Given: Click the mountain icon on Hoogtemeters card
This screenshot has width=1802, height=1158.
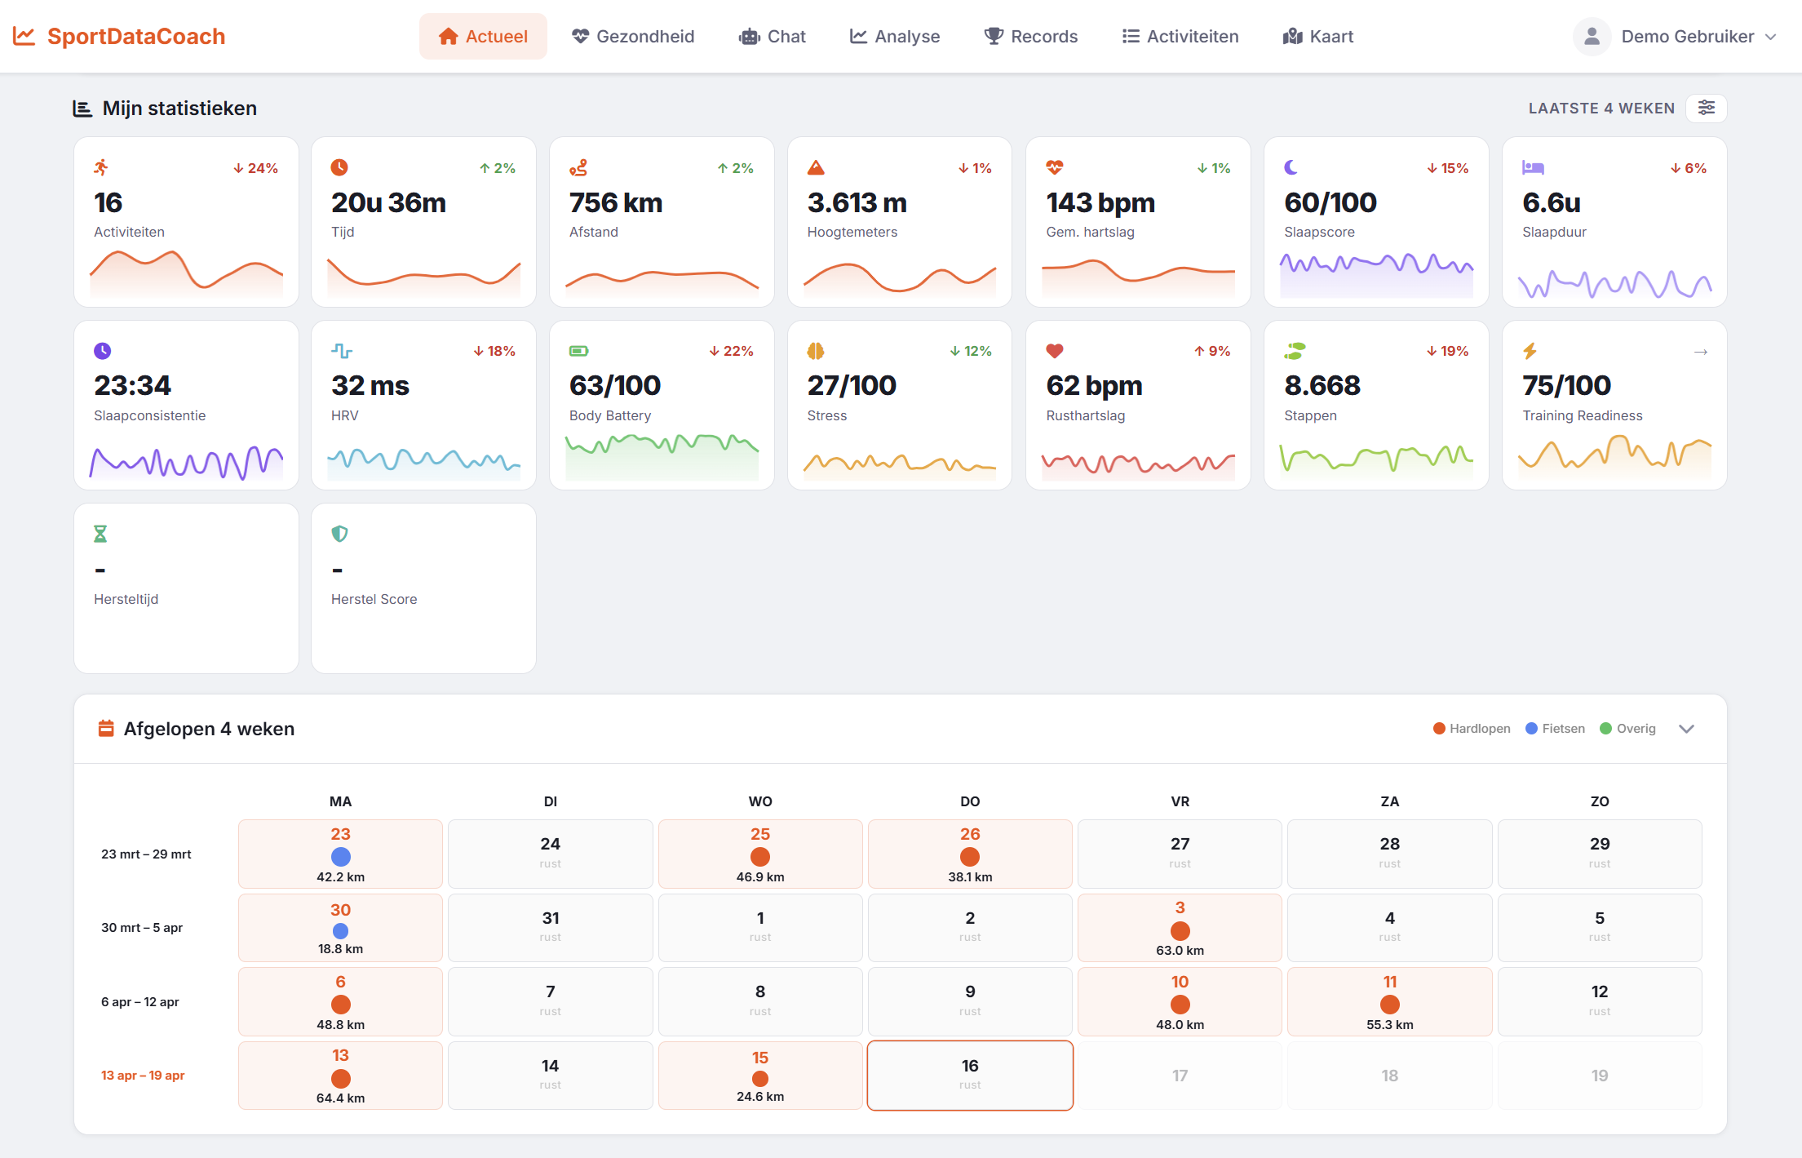Looking at the screenshot, I should click(816, 167).
